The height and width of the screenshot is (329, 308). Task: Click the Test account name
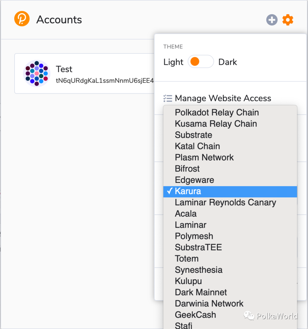[64, 69]
